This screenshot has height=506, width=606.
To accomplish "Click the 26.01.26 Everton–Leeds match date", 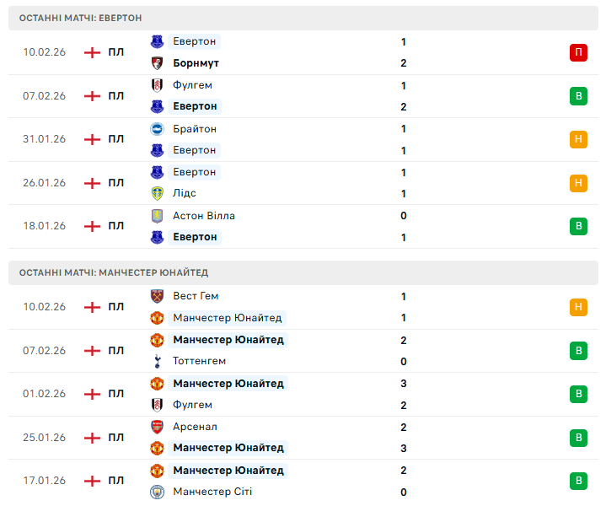I will [x=44, y=183].
